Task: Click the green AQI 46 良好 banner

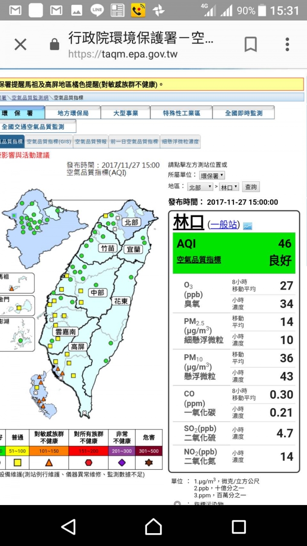Action: pyautogui.click(x=234, y=253)
